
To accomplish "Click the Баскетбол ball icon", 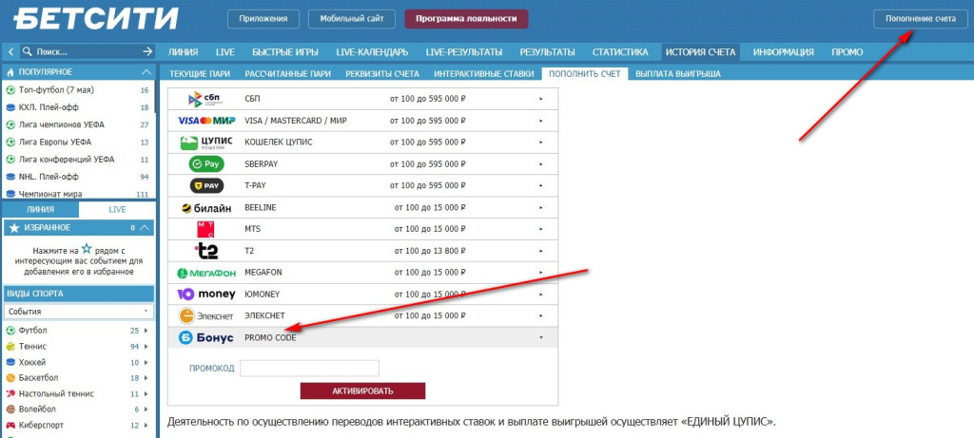I will (x=10, y=378).
